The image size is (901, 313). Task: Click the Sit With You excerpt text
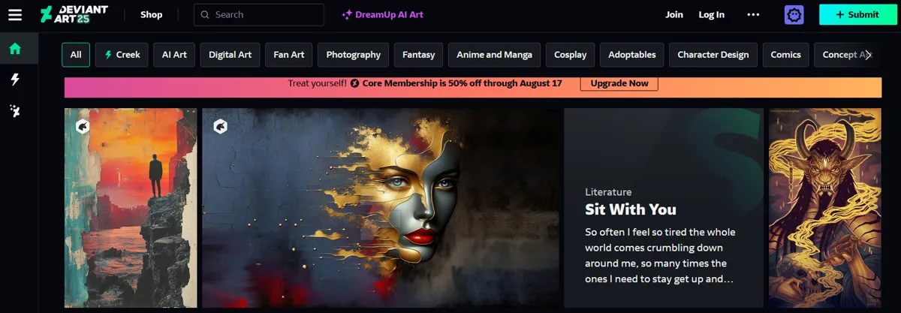coord(659,255)
